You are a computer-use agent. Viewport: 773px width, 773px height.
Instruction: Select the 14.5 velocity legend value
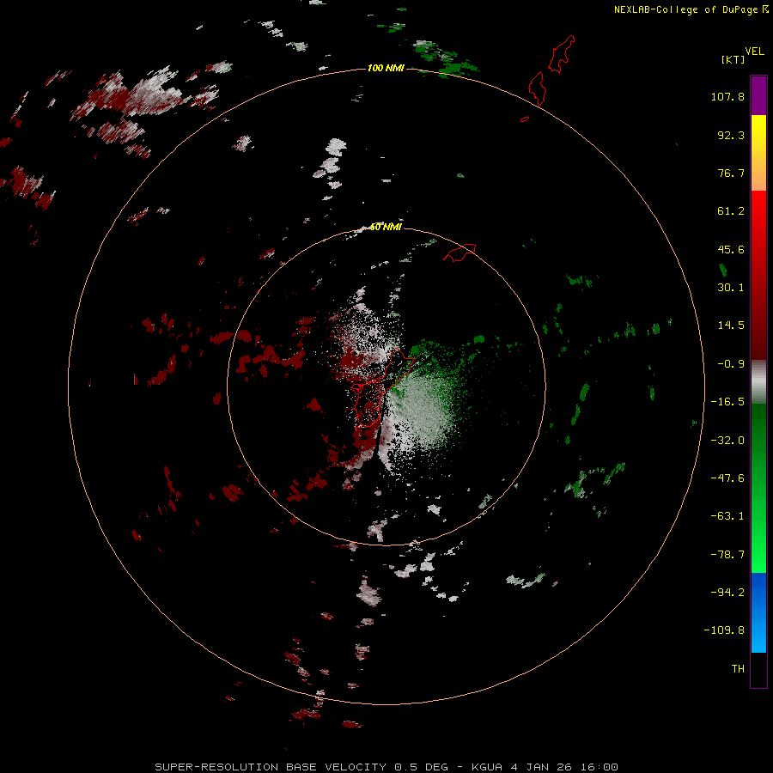731,326
